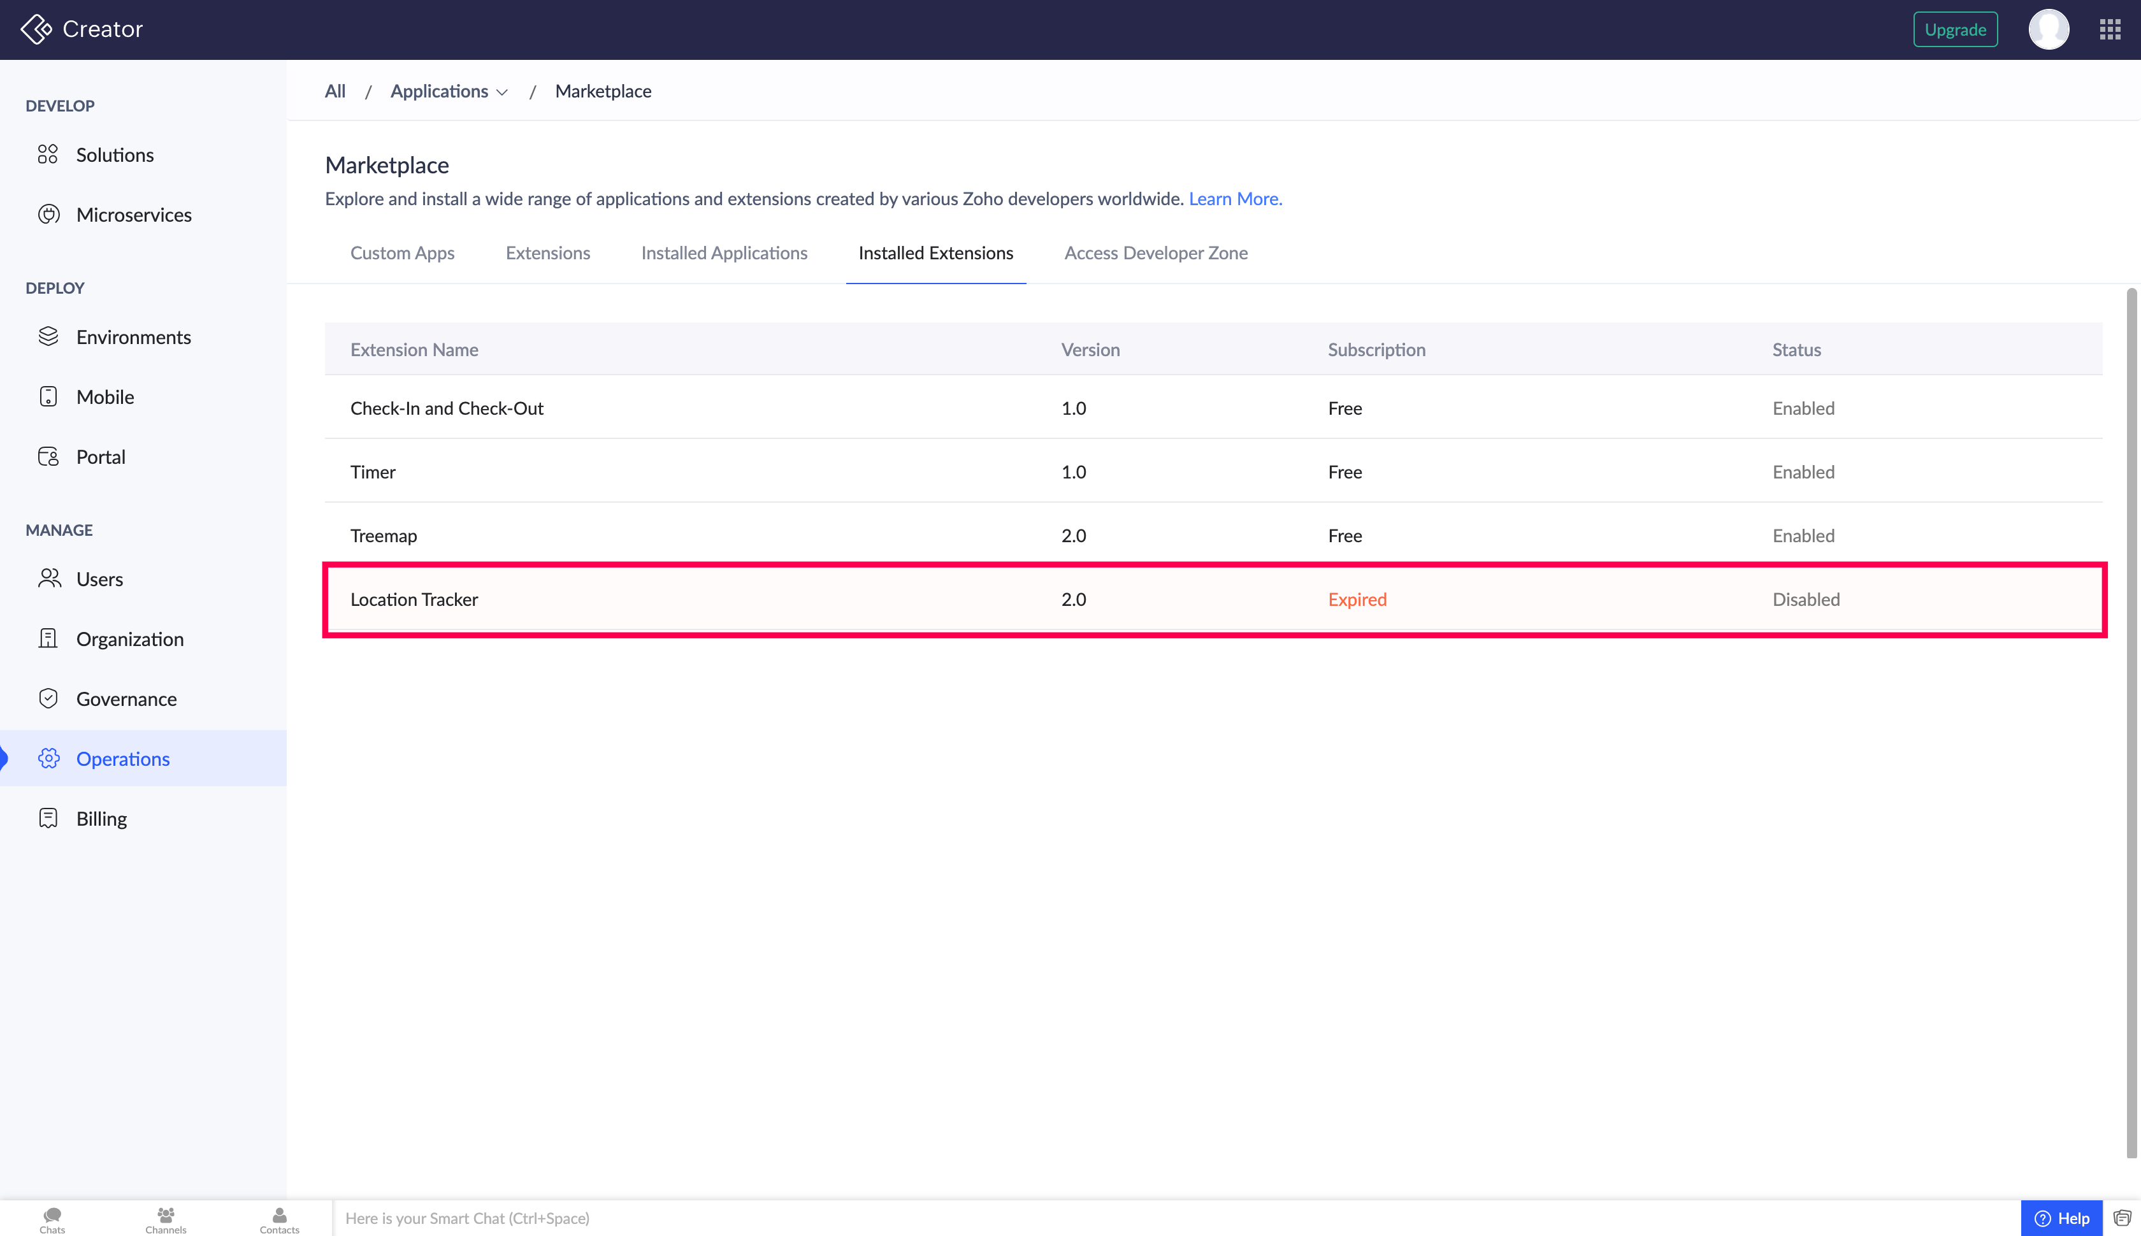This screenshot has width=2141, height=1236.
Task: Open the apps grid icon top right
Action: point(2110,30)
